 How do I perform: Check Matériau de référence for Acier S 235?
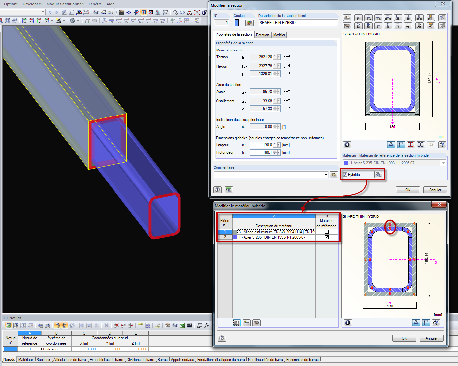pos(327,237)
